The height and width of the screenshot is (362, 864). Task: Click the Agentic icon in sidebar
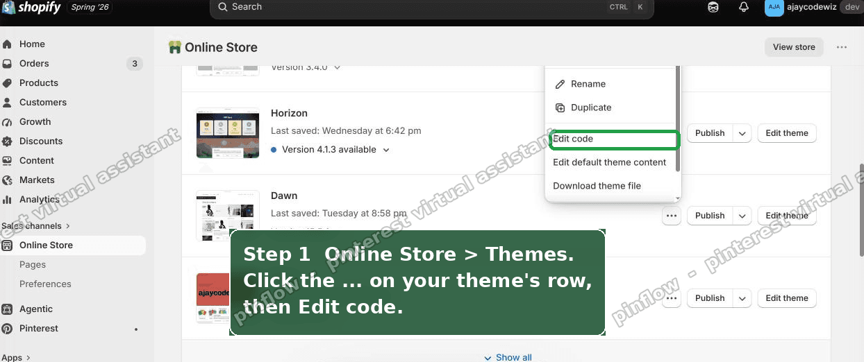(8, 309)
